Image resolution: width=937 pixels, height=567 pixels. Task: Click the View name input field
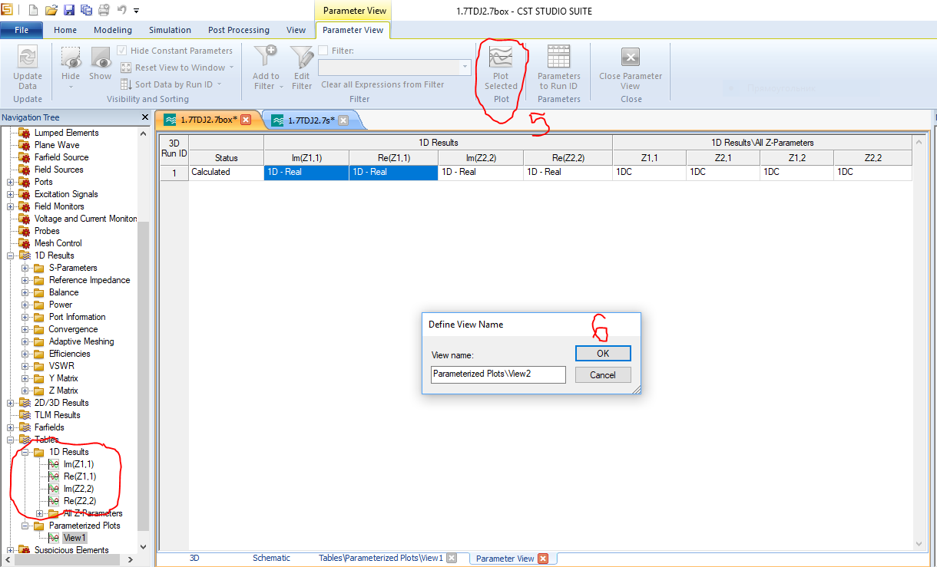coord(498,374)
